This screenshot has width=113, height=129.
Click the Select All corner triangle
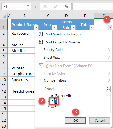[x=5, y=16]
